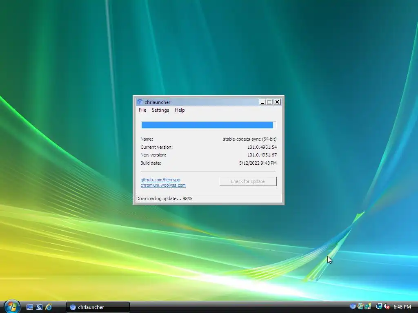Viewport: 418px width, 313px height.
Task: Open the Help menu
Action: click(180, 110)
